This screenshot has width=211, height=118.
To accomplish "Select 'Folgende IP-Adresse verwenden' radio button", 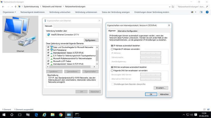I will (x=112, y=49).
